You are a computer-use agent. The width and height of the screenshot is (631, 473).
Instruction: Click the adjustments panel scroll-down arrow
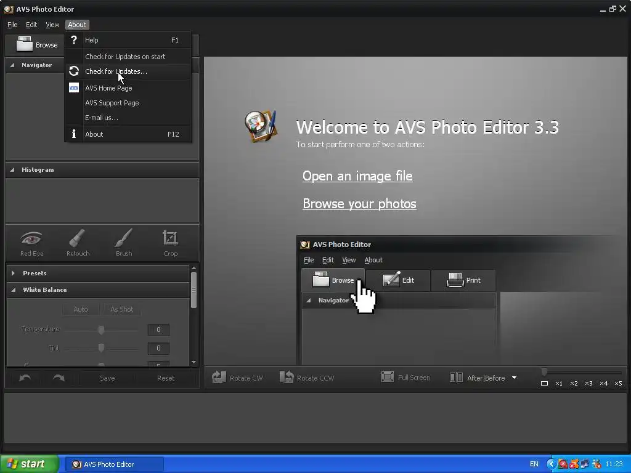click(x=193, y=362)
